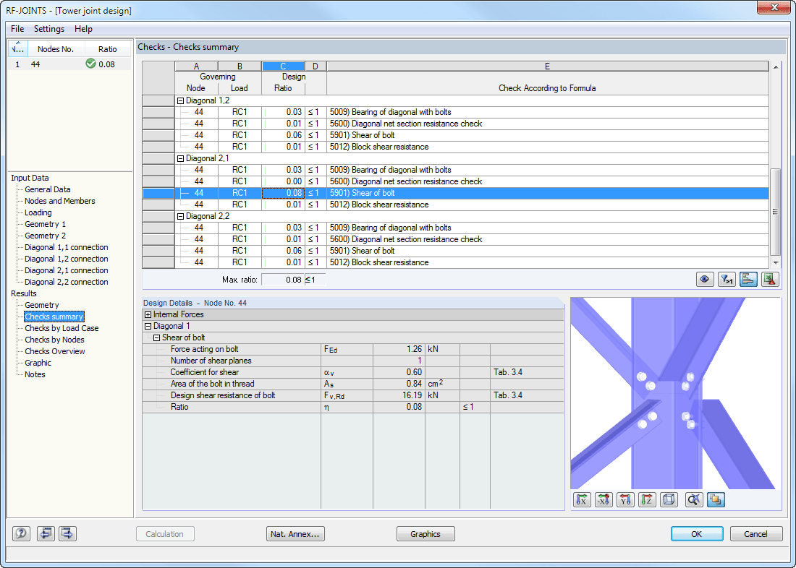Image resolution: width=796 pixels, height=568 pixels.
Task: Show isometric view of the joint
Action: click(x=669, y=500)
